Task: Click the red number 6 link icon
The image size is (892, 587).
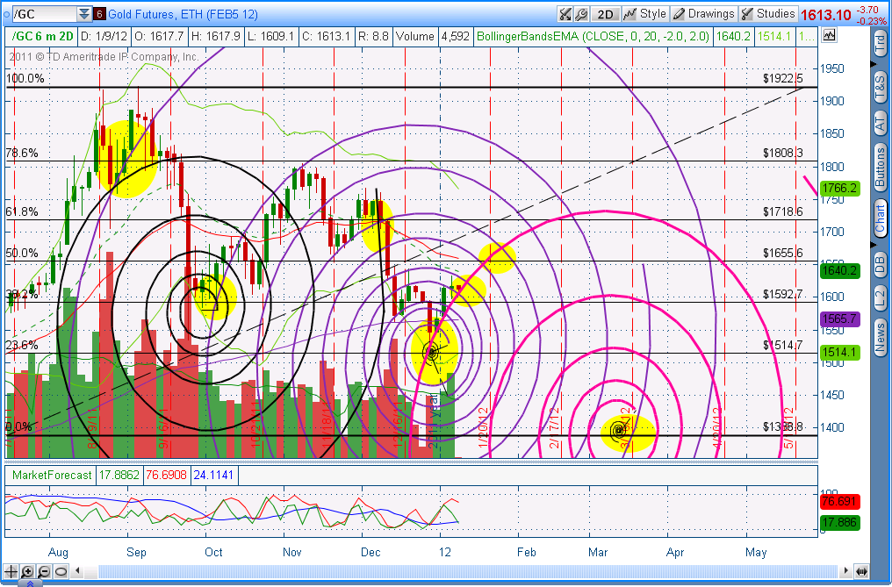Action: (99, 14)
